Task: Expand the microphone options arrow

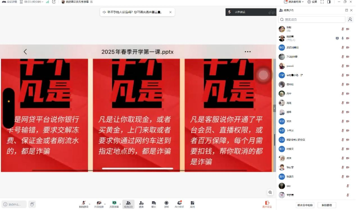Action: coord(90,204)
